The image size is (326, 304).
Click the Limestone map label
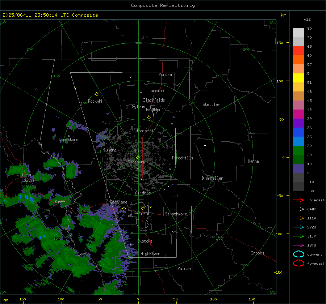[68, 140]
